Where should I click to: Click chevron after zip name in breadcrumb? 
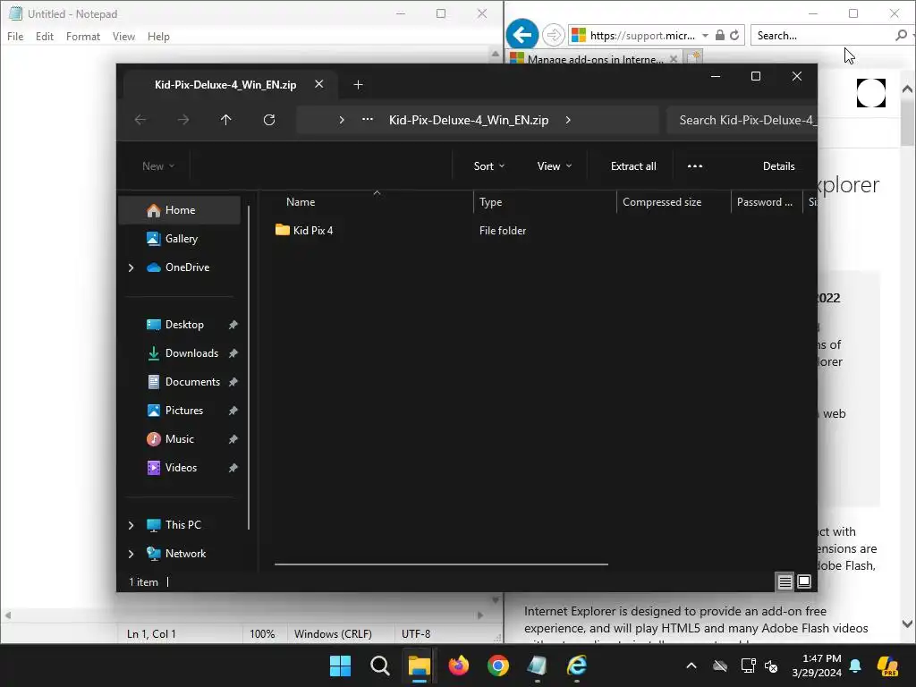tap(568, 120)
